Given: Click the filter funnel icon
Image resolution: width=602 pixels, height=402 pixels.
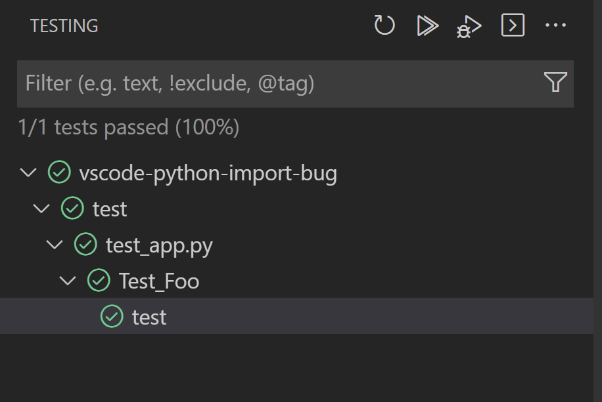Looking at the screenshot, I should 556,83.
